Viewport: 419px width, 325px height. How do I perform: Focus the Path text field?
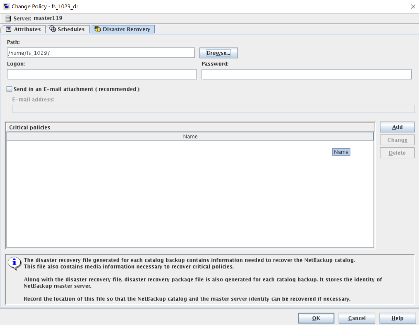pyautogui.click(x=101, y=53)
